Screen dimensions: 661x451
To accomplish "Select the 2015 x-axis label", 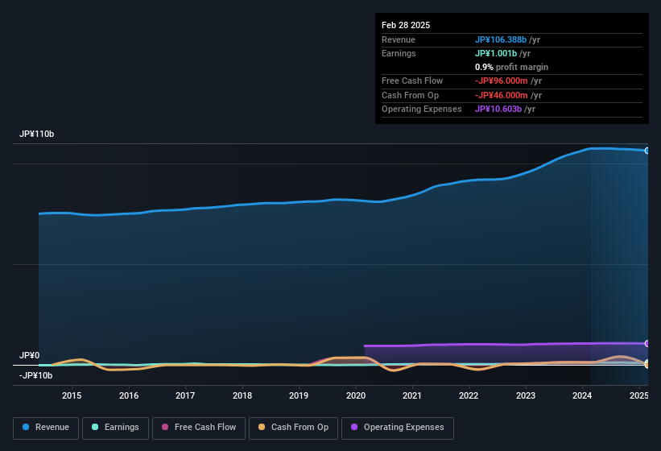I will 72,395.
